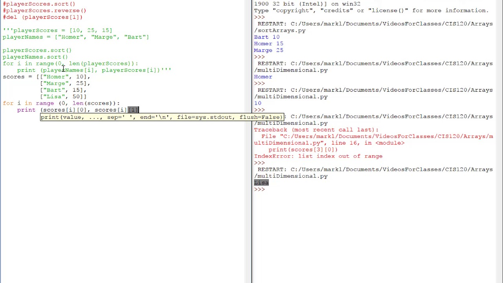Click 'Bart 10' output in shell

pyautogui.click(x=267, y=37)
